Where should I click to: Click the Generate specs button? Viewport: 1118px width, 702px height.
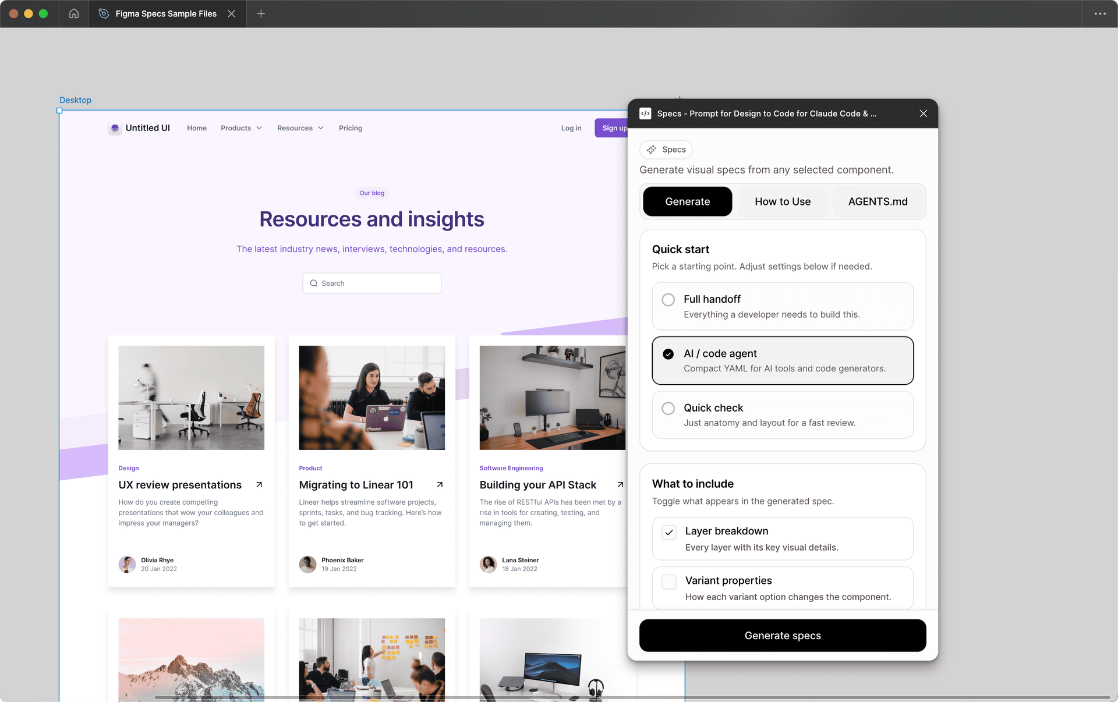point(783,636)
